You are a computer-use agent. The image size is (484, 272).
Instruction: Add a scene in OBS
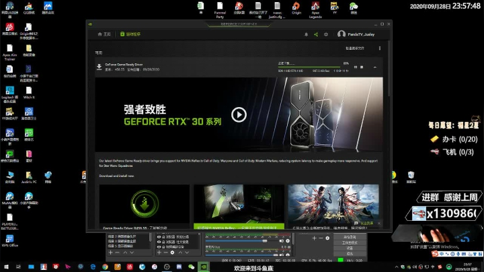coord(110,252)
